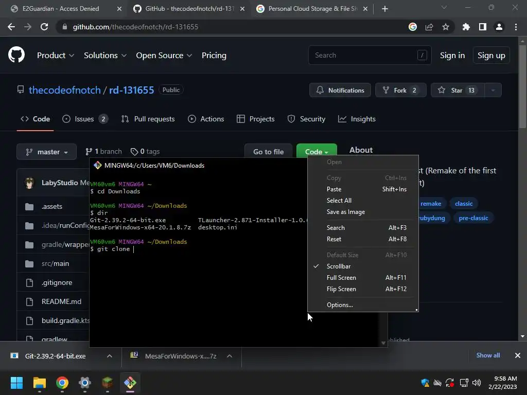Expand Open Source navigation dropdown
The height and width of the screenshot is (395, 527).
(x=164, y=56)
